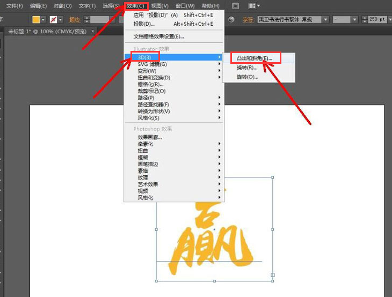Screen dimensions: 392x297
Task: Expand the font size dropdown arrow
Action: (390, 19)
